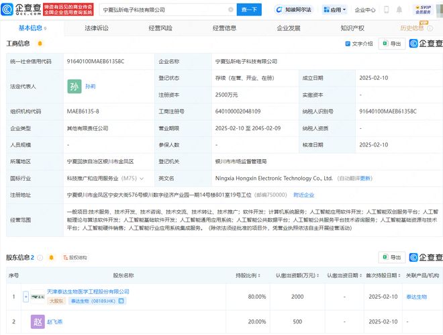Click 80.00% shareholding cell
This screenshot has width=443, height=335.
coord(257,297)
